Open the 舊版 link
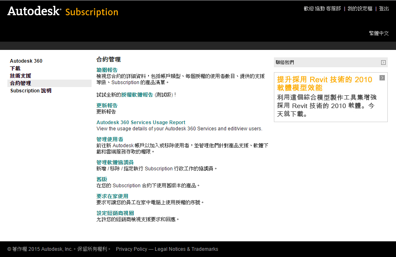396x257 pixels. (102, 179)
